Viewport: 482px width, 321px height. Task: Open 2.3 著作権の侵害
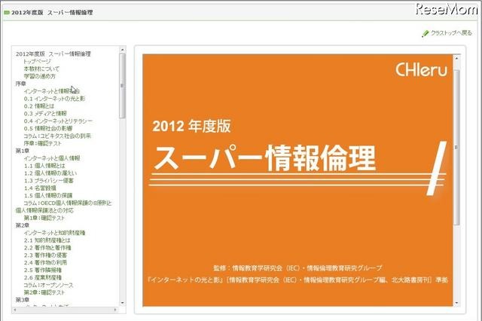[x=45, y=255]
